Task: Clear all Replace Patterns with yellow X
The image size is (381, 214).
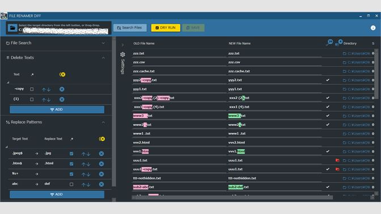Action: [102, 139]
